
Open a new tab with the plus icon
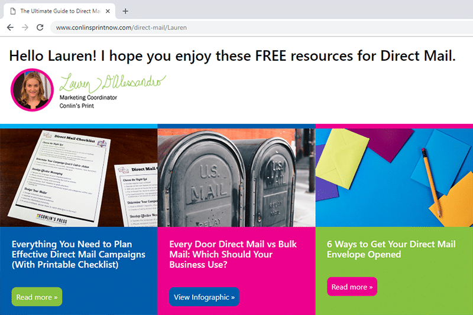(125, 11)
